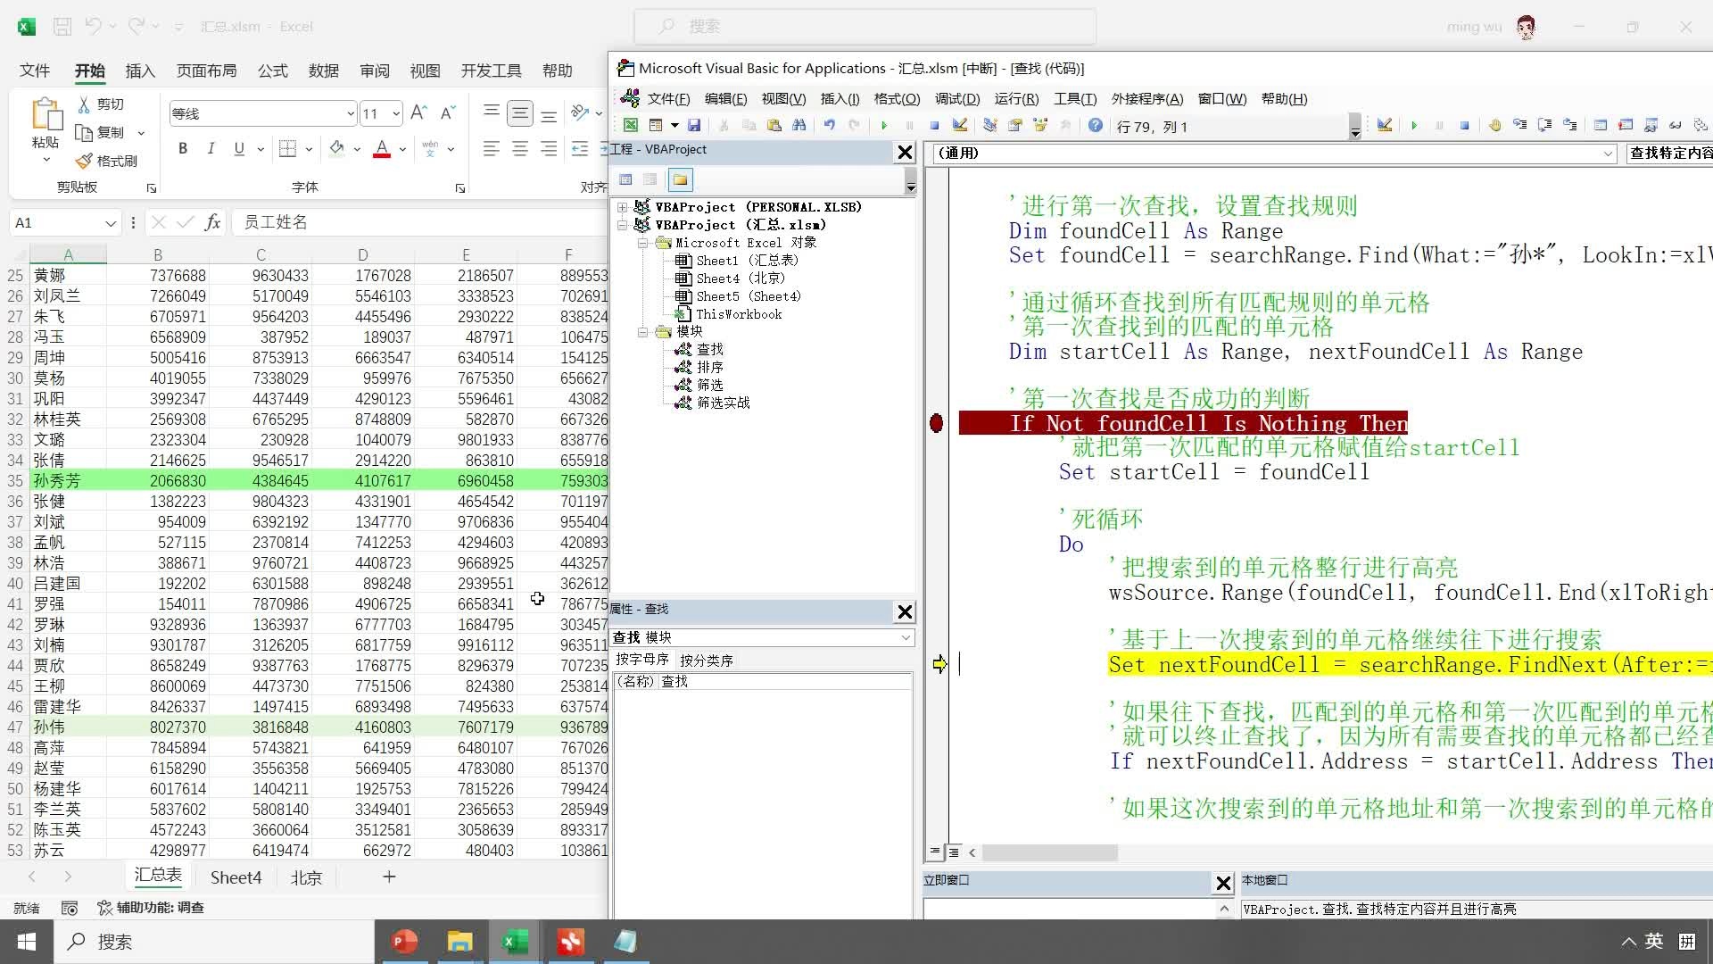Switch to 按字母序 properties tab
Image resolution: width=1713 pixels, height=964 pixels.
click(642, 660)
